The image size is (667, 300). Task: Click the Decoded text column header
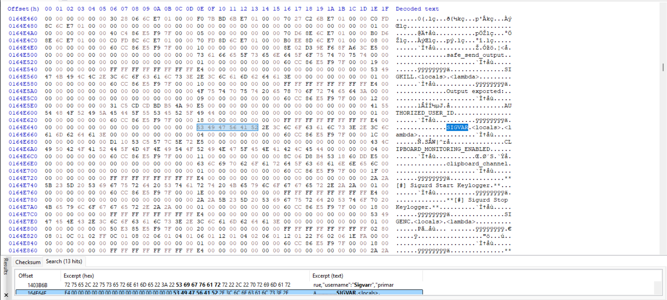pos(417,9)
